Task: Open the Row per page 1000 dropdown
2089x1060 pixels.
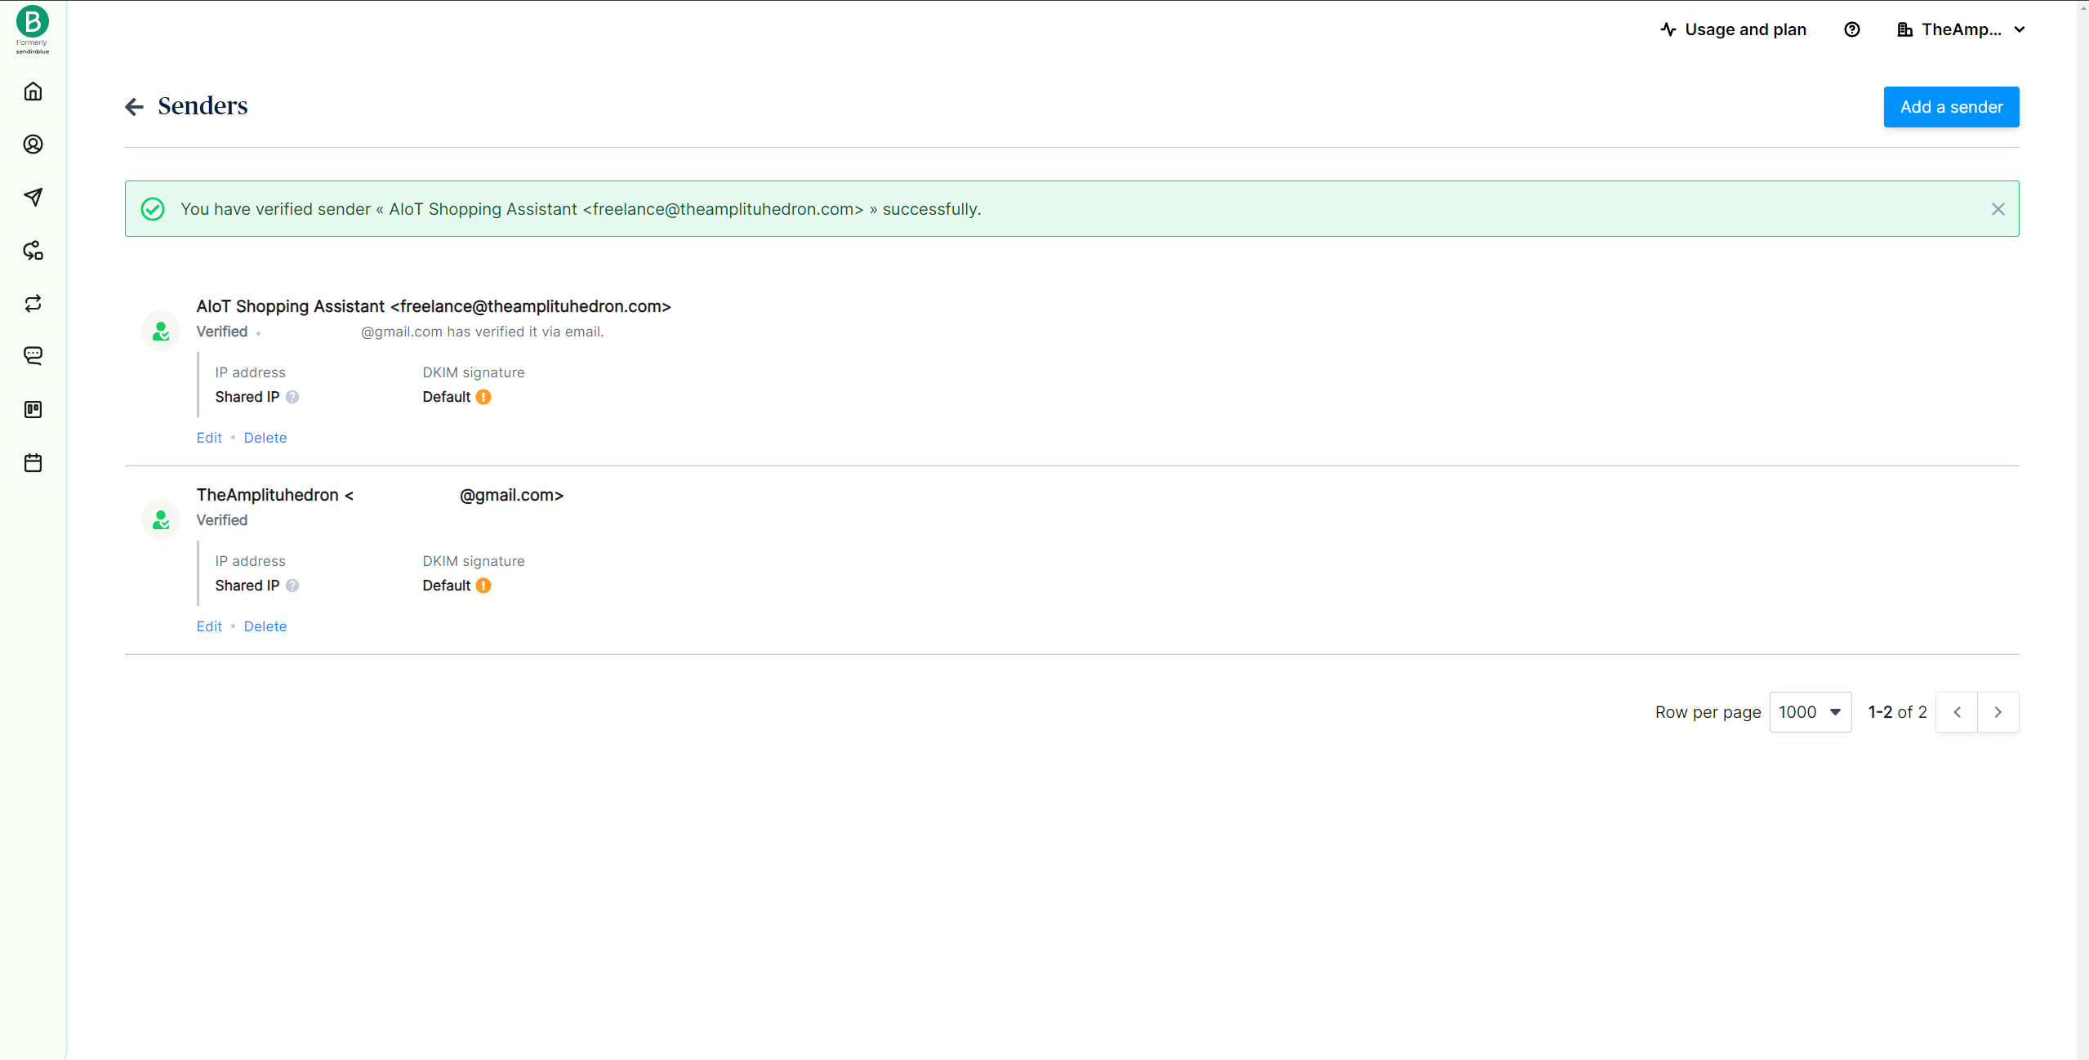Action: 1810,711
